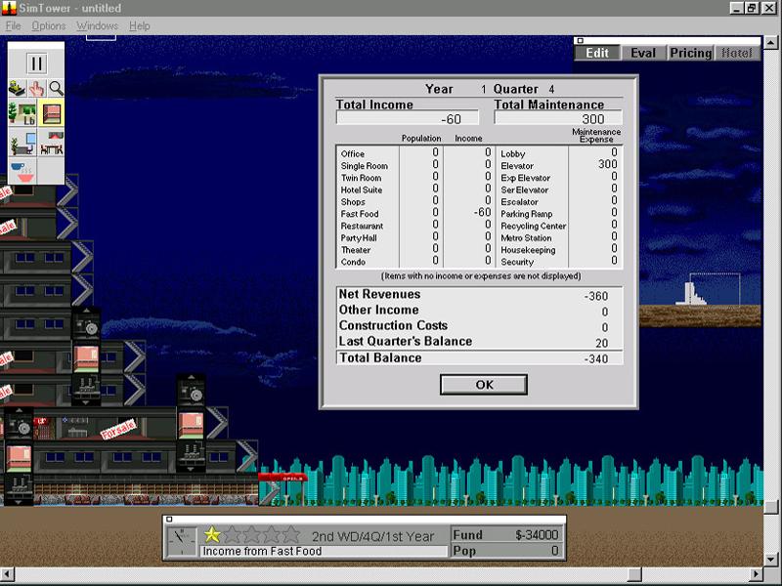Screen dimensions: 782x586
Task: Restore the SimTower window size
Action: [752, 8]
